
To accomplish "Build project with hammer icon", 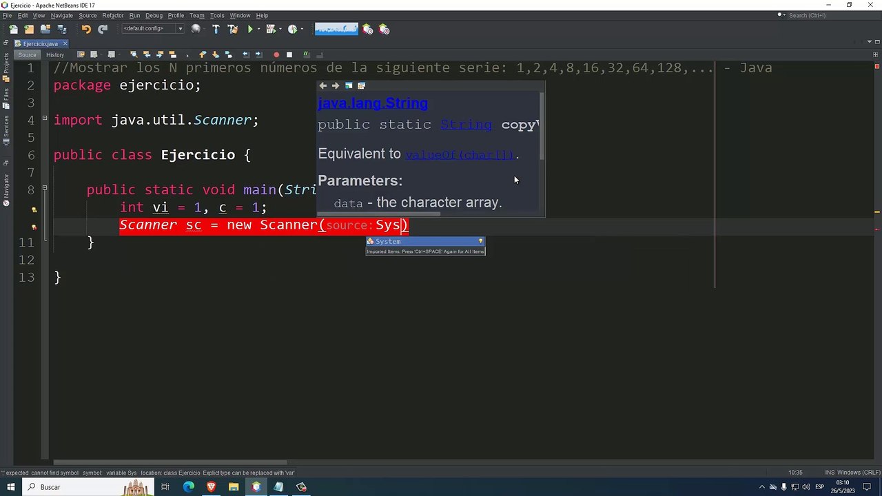I will [x=216, y=29].
